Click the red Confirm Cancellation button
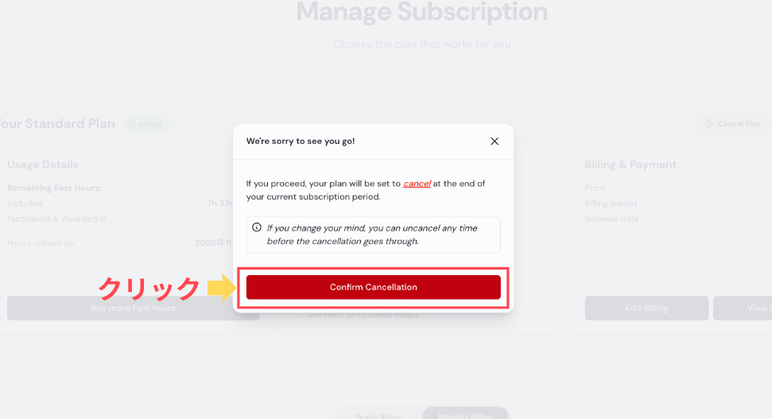This screenshot has width=772, height=419. pos(373,287)
